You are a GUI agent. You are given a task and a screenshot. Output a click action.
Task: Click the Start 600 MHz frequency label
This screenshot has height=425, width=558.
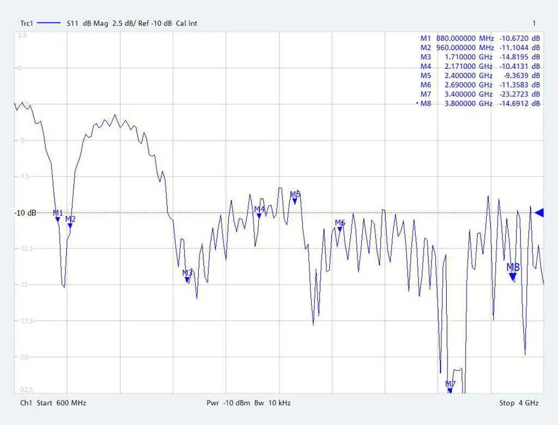tap(61, 403)
